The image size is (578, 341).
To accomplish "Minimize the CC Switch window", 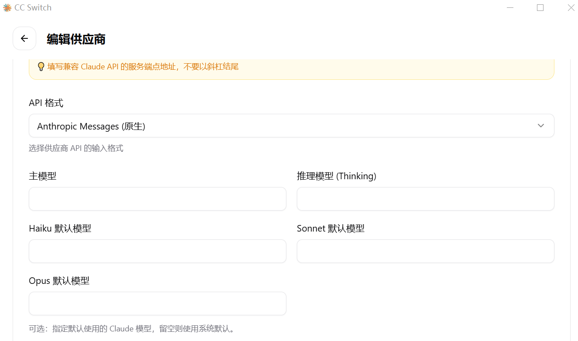I will pos(510,7).
